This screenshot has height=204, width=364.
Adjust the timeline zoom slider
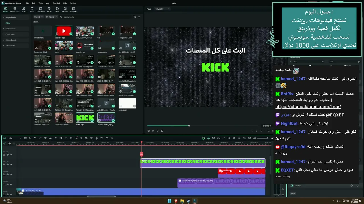click(x=263, y=138)
